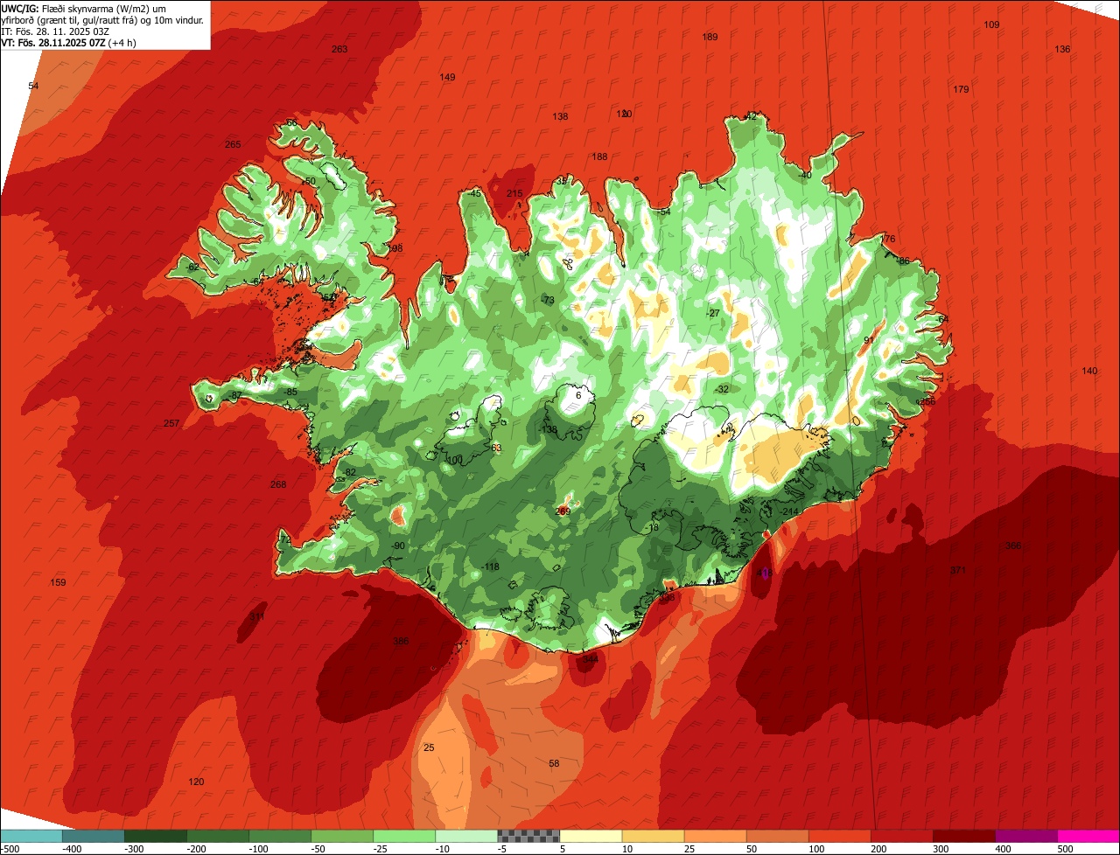Screen dimensions: 1120x855
Task: Click the map value 188 off the north coast
Action: pos(599,156)
